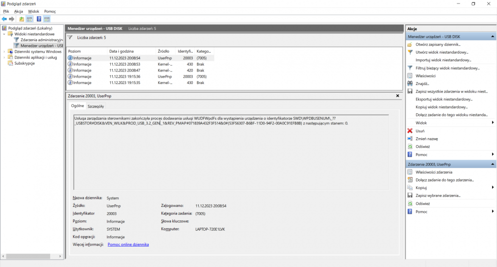This screenshot has height=267, width=497.
Task: Open the Pomoc online dziennika link
Action: pyautogui.click(x=128, y=245)
